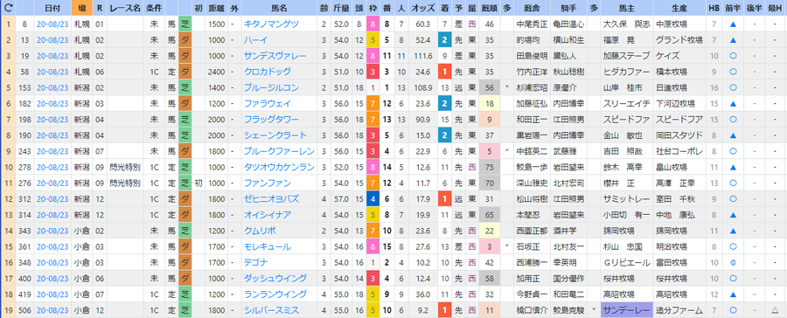Viewport: 787px width, 318px height.
Task: Open horse link ゼヒニオヨバズ
Action: pos(271,199)
